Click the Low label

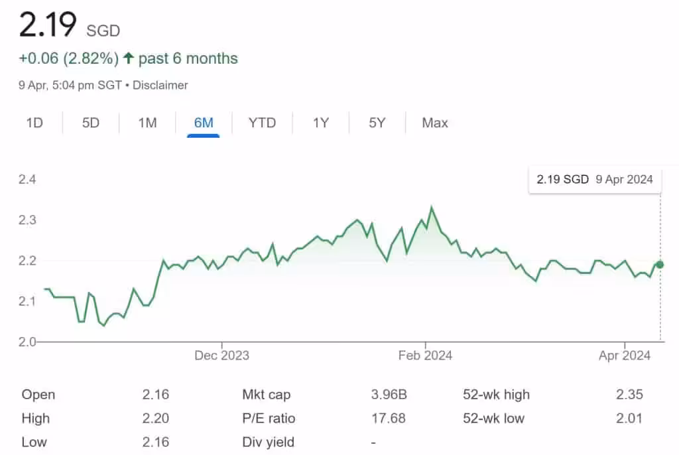34,442
